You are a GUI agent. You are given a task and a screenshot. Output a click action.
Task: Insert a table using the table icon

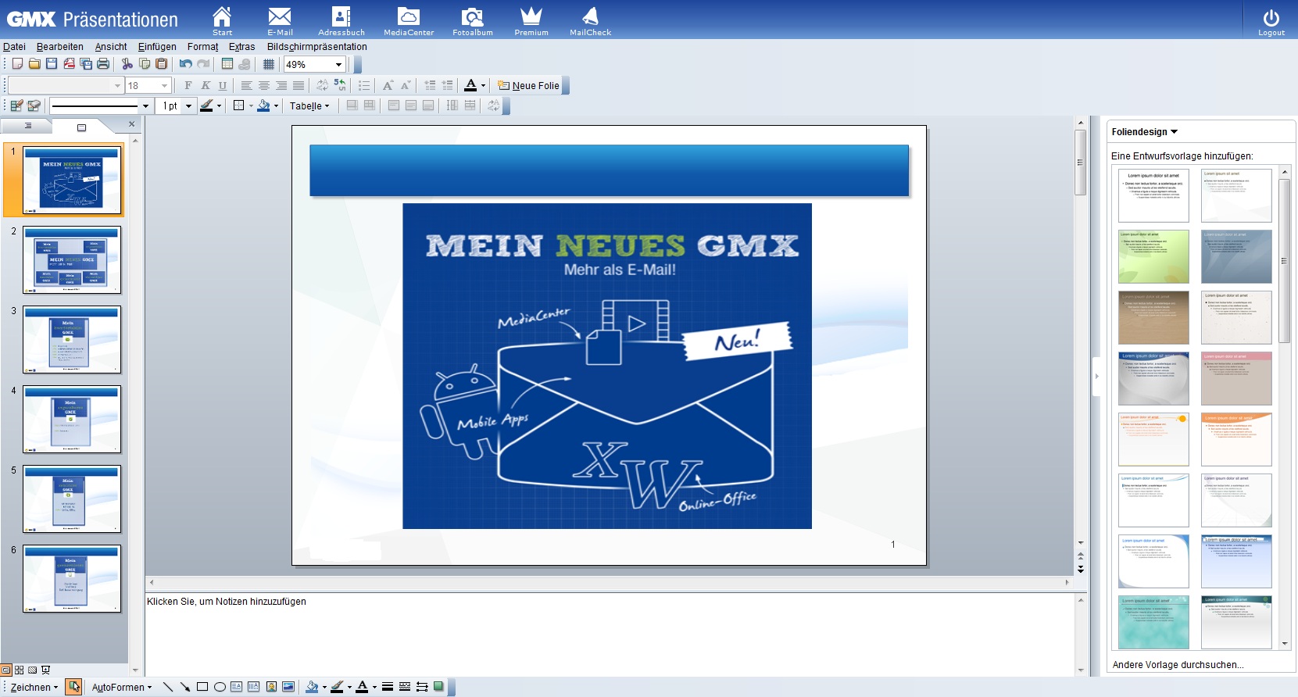tap(227, 64)
